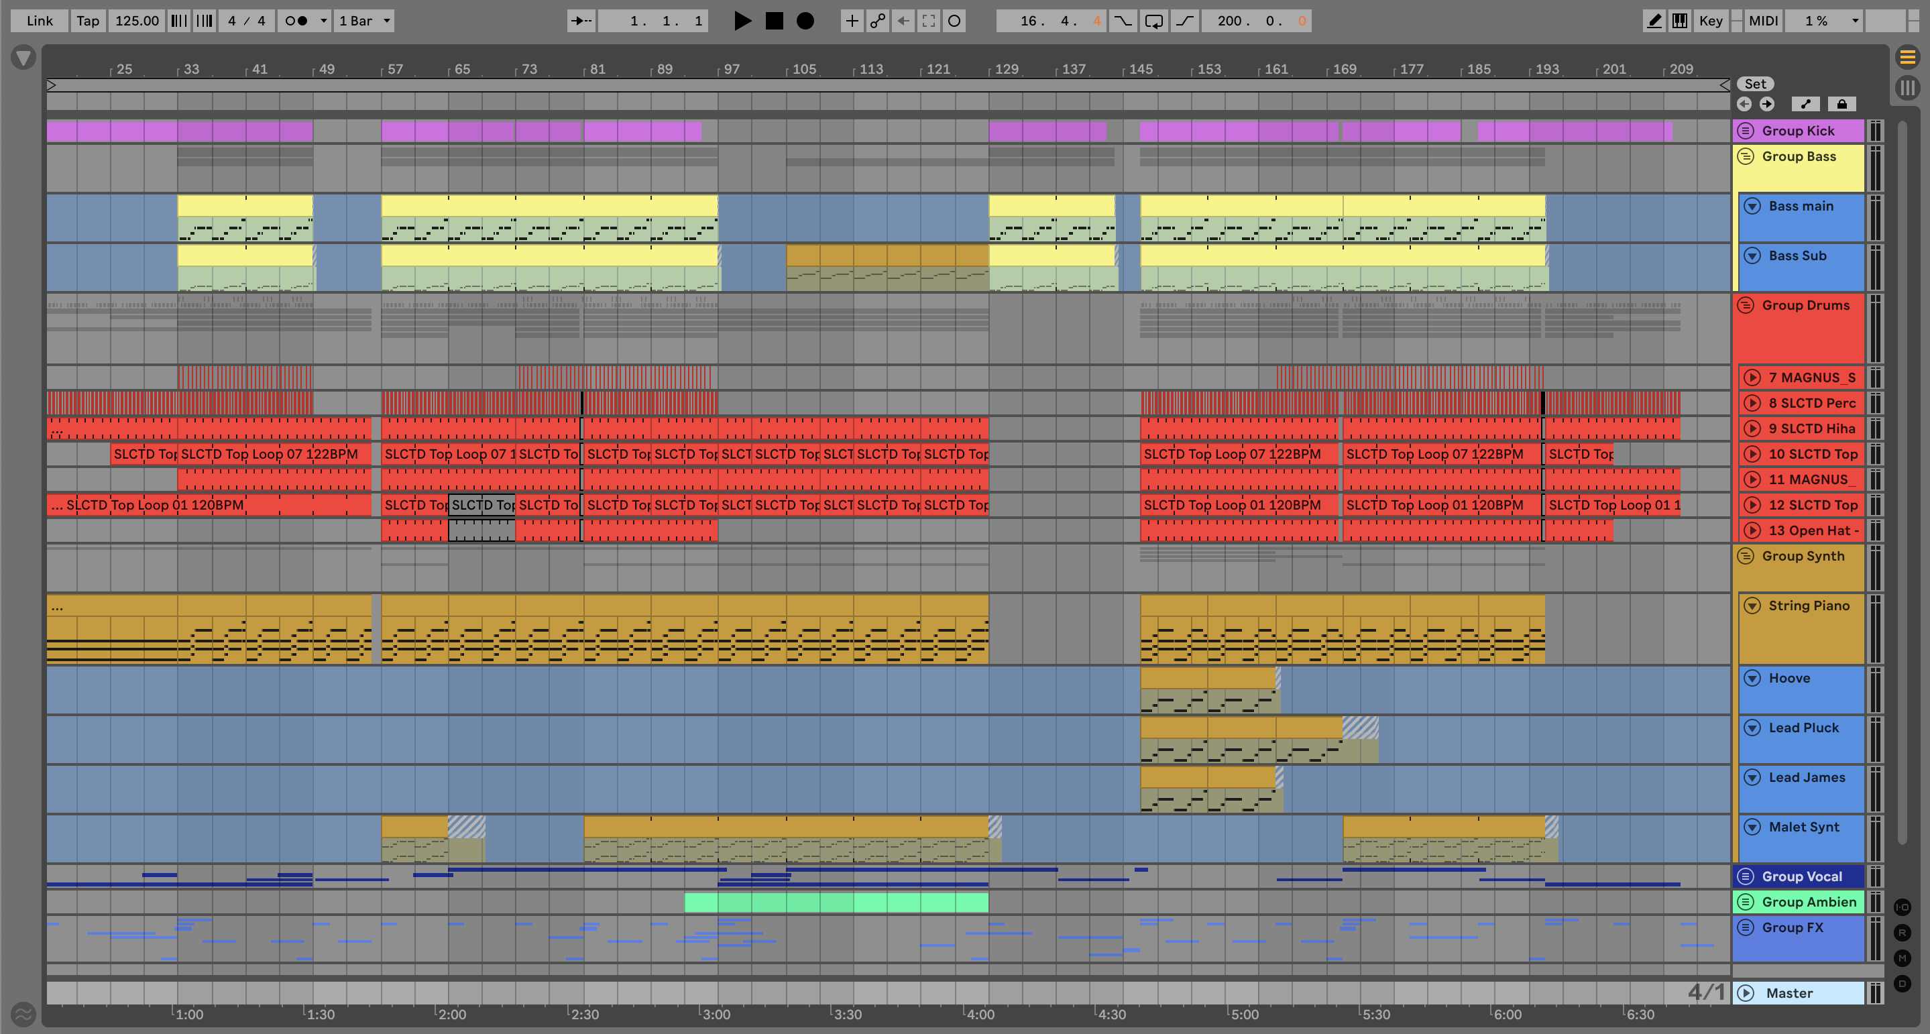
Task: Open the Key map mode
Action: click(x=1711, y=21)
